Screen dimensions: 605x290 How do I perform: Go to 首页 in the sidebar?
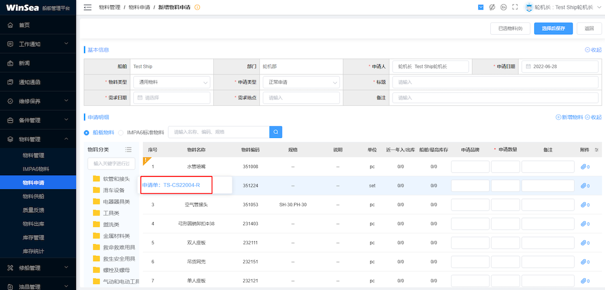tap(38, 25)
